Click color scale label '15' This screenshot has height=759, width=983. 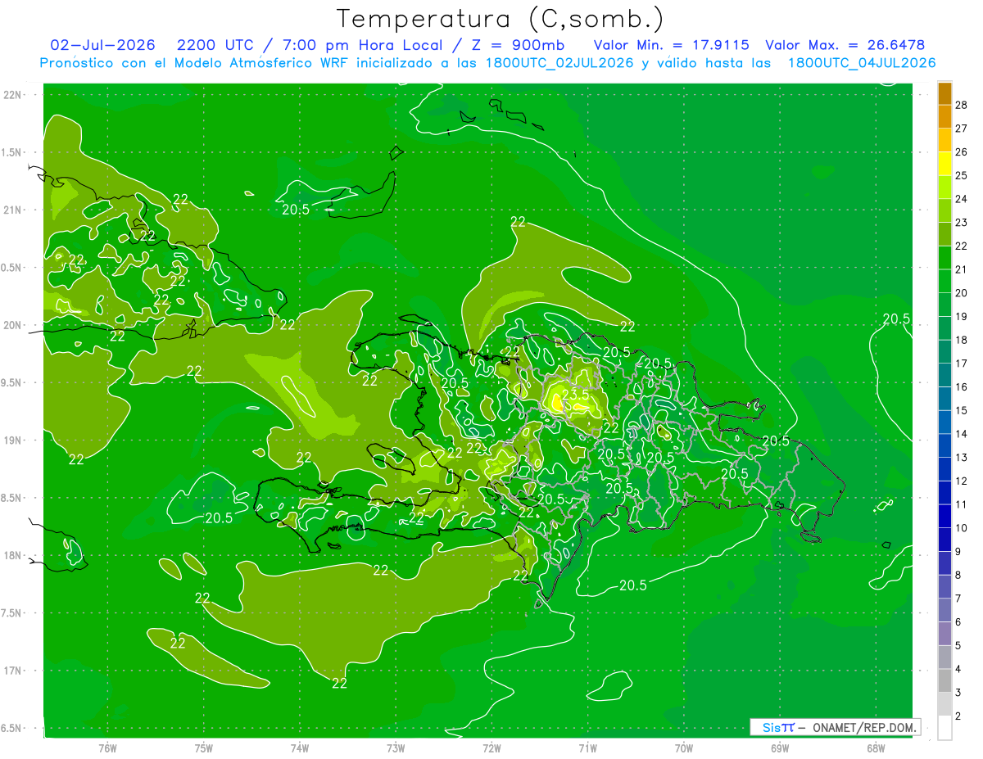(x=962, y=410)
